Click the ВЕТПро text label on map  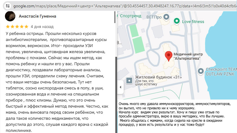click(154, 17)
